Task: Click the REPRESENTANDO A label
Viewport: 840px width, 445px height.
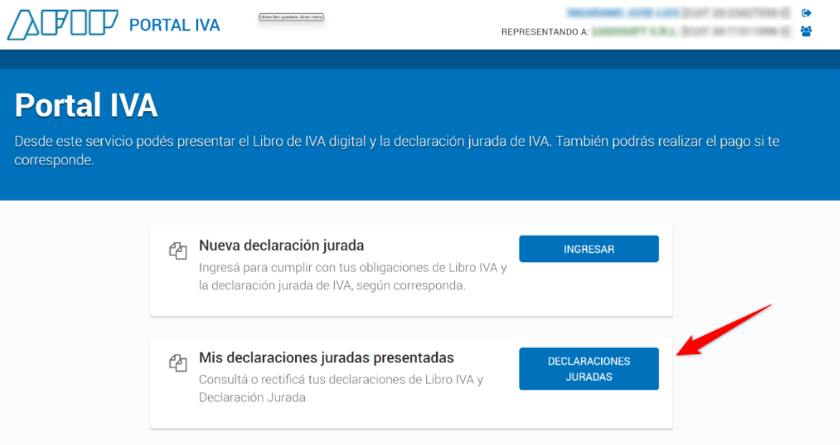Action: click(544, 32)
